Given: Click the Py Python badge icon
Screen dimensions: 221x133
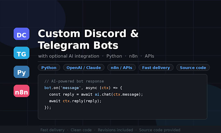Looking at the screenshot, I should [x=21, y=72].
